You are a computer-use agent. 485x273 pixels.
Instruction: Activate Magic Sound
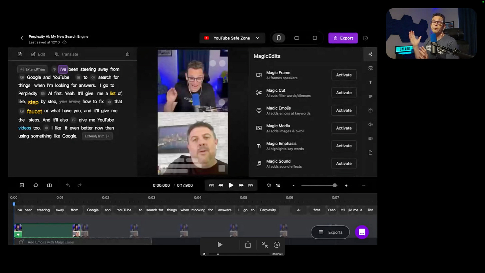(x=344, y=163)
